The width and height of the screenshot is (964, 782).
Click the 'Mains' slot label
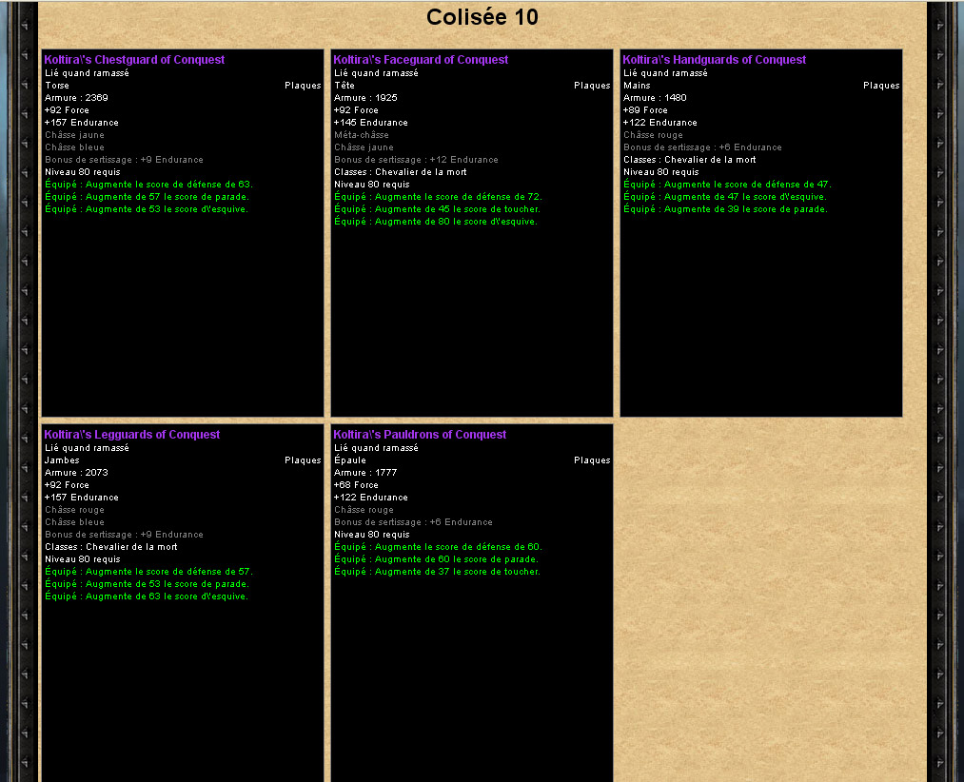(x=637, y=86)
